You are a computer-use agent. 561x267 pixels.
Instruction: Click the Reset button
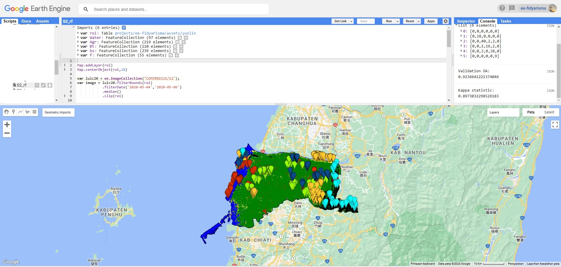coord(410,21)
